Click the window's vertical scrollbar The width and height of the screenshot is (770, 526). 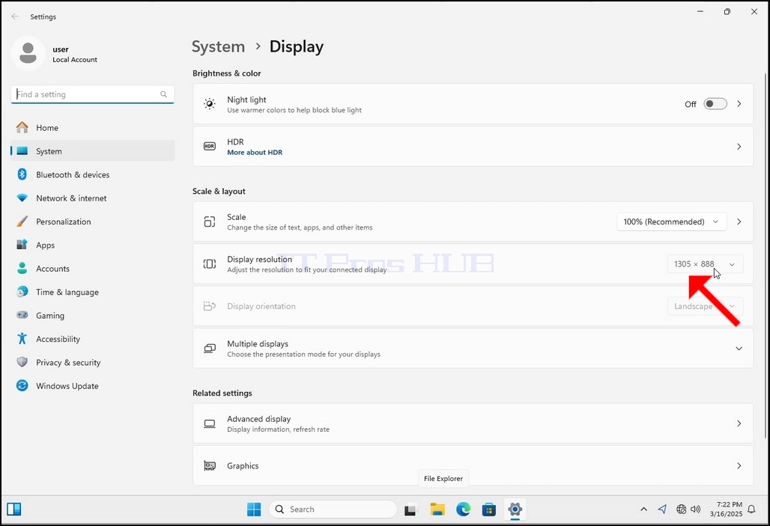(766, 255)
